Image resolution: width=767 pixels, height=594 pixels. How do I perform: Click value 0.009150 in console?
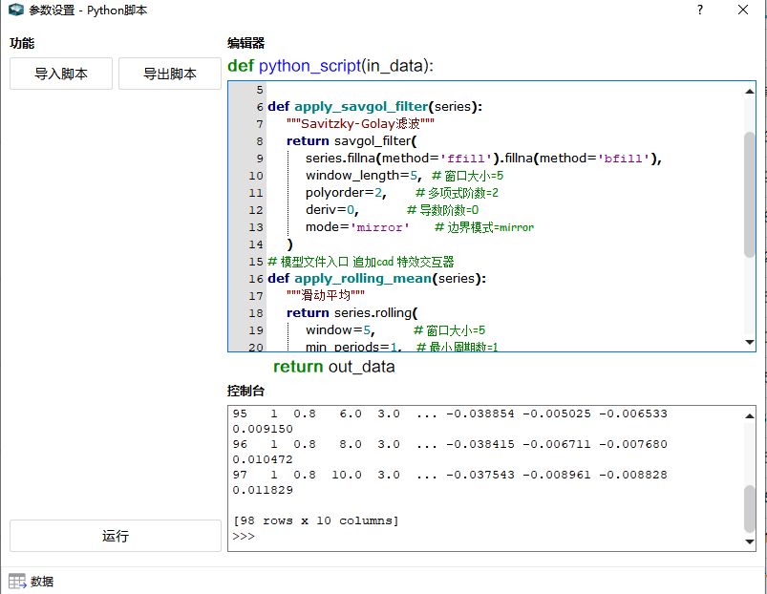pos(263,429)
